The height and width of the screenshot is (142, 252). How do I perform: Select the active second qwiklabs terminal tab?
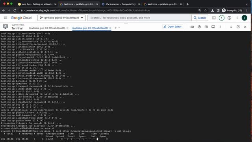[90, 28]
